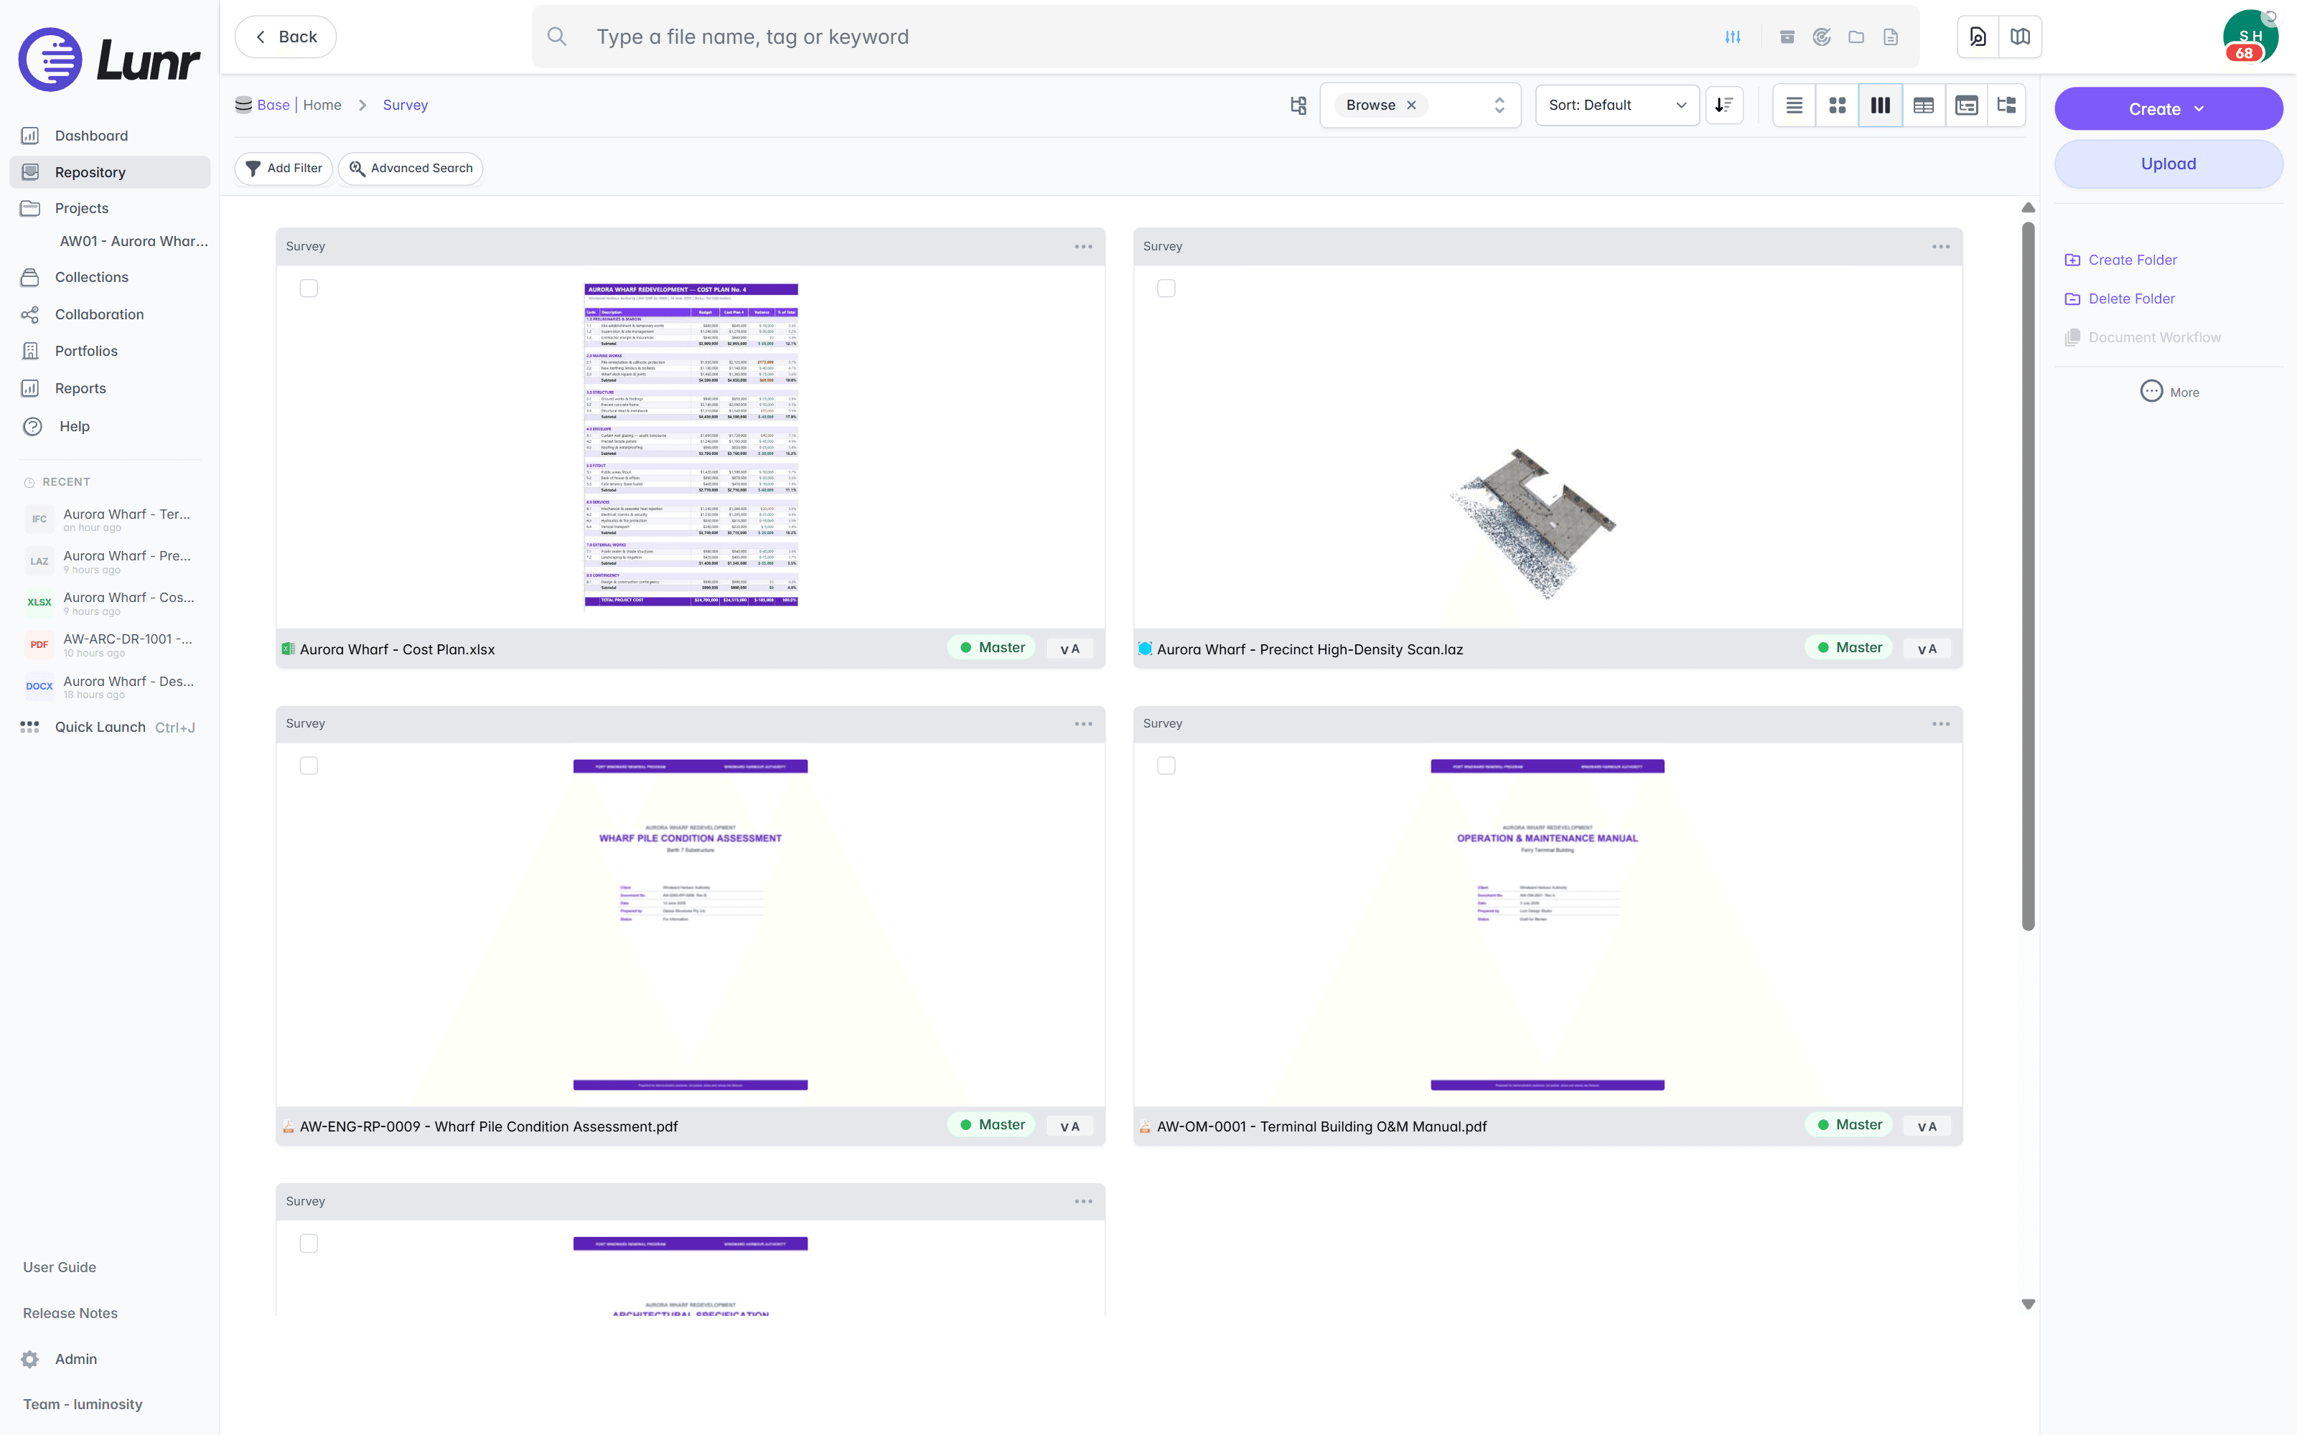The image size is (2297, 1435).
Task: Open more options for O&M Manual card
Action: 1940,724
